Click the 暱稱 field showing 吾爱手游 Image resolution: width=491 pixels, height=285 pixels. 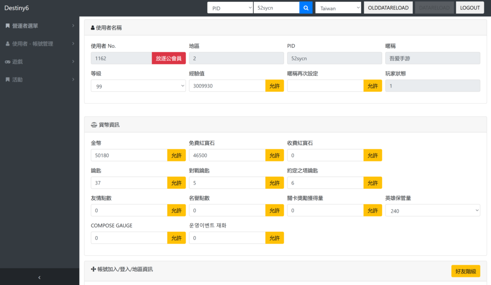(433, 58)
